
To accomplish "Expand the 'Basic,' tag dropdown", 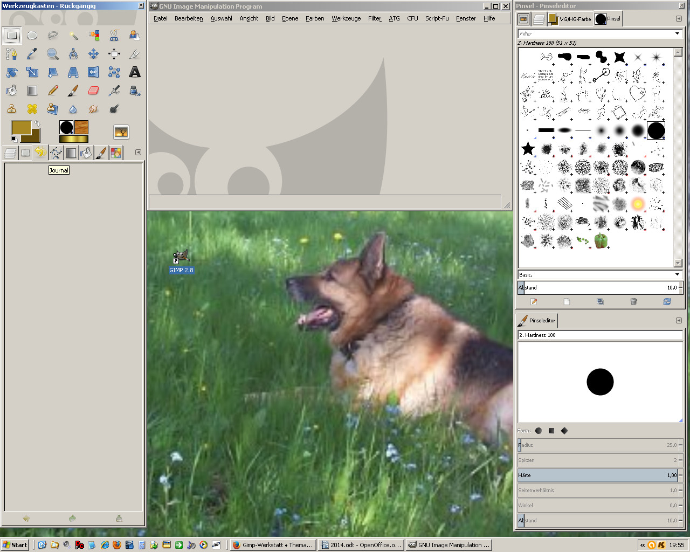I will 677,275.
